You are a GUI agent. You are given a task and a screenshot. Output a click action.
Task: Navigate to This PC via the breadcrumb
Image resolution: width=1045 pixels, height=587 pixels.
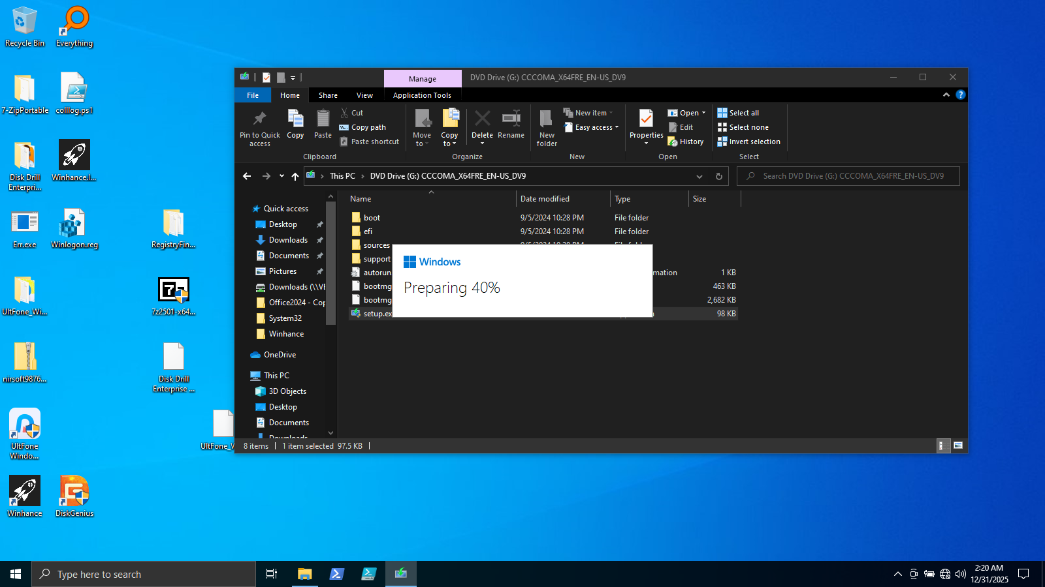tap(342, 175)
